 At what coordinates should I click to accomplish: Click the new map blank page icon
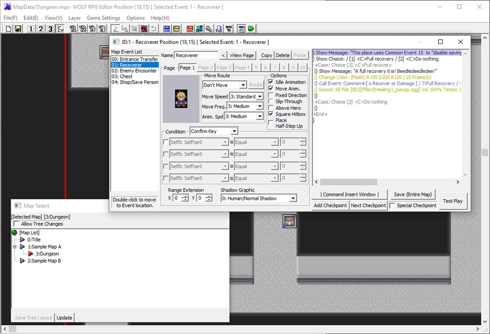[x=9, y=28]
